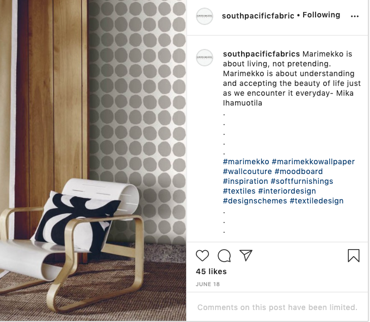The image size is (370, 322).
Task: Click southpacificfabric profile avatar in header
Action: (205, 16)
